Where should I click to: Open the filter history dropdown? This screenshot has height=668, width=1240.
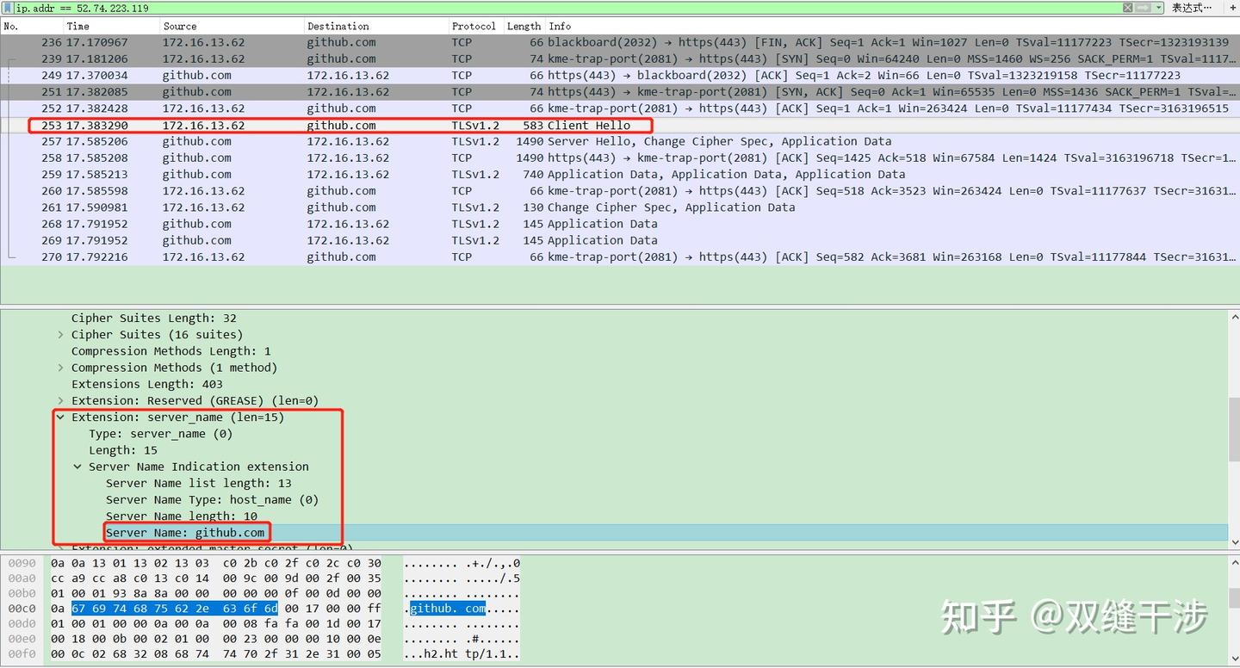coord(1159,8)
